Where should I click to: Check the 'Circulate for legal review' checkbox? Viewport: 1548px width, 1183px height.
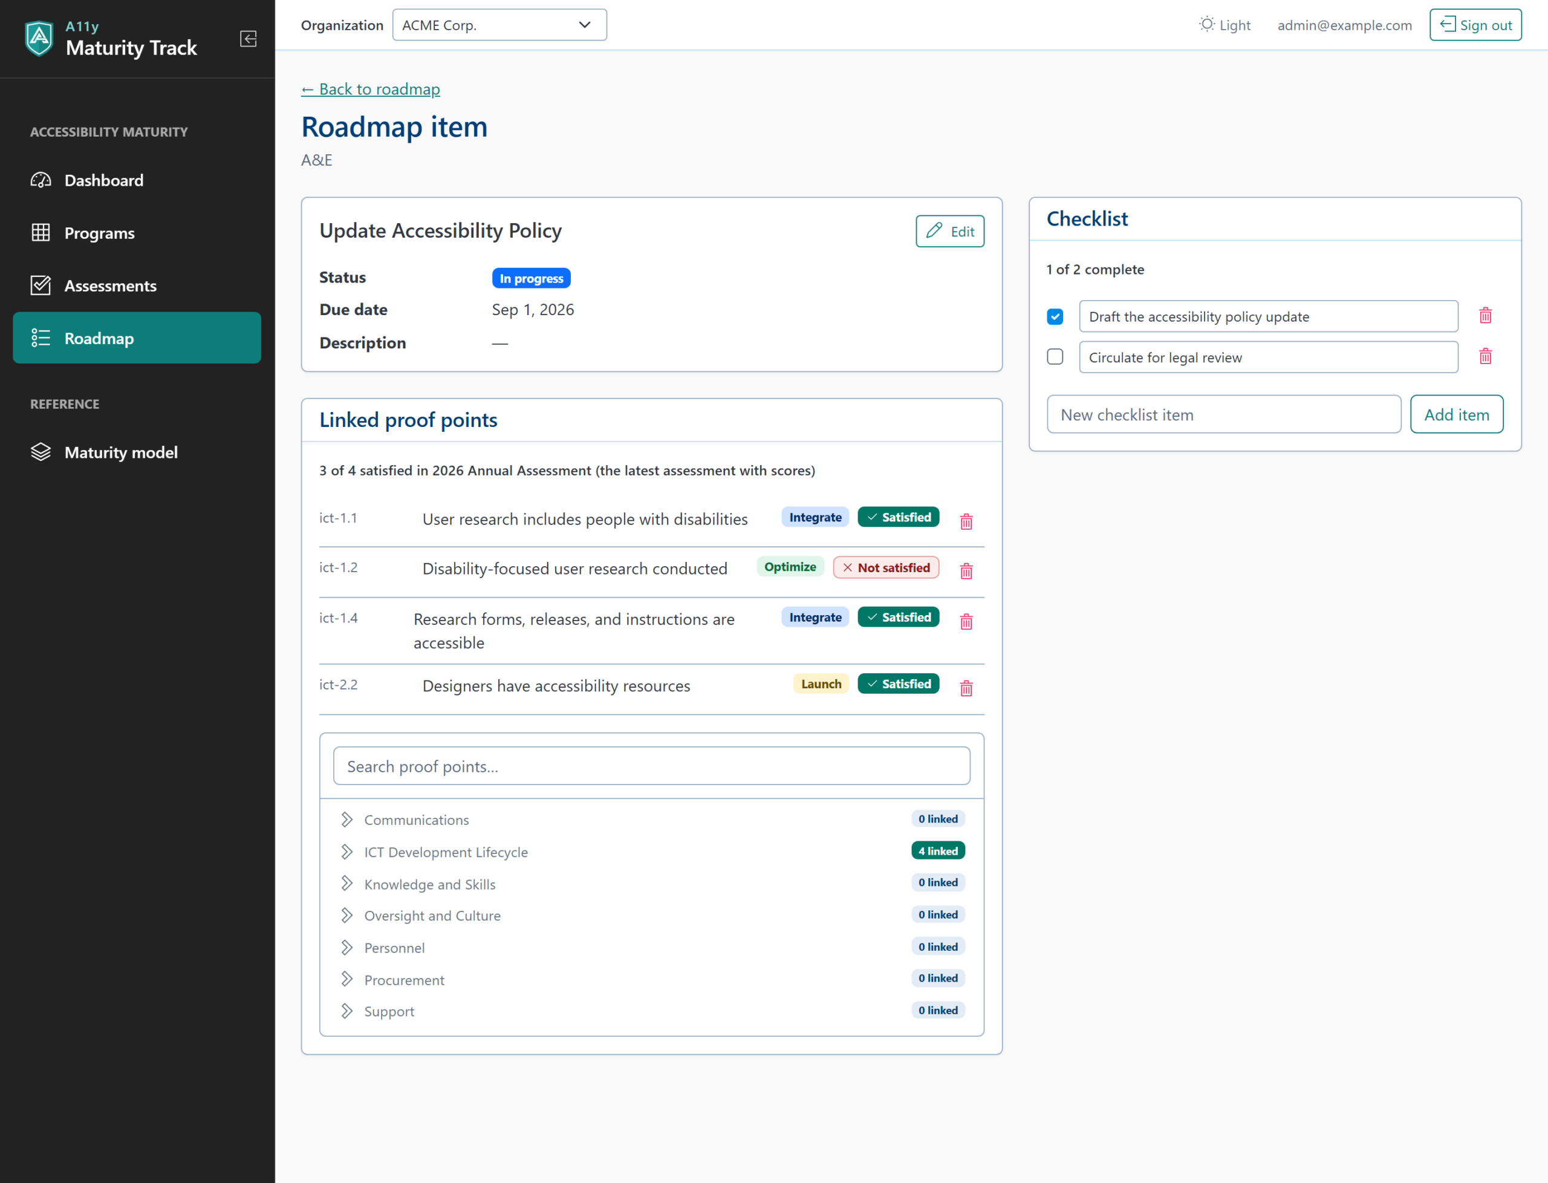(1054, 356)
